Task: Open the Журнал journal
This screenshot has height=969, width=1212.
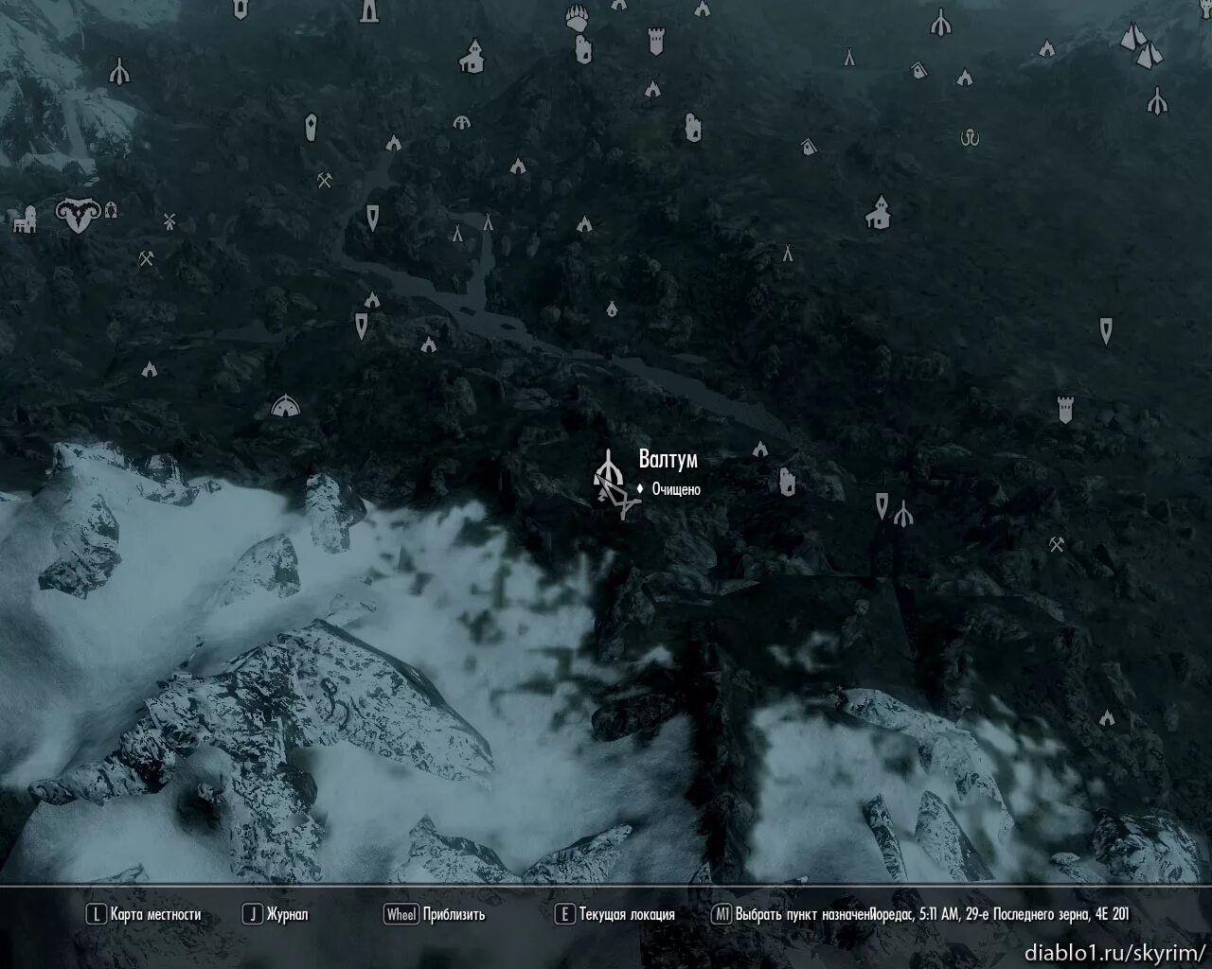Action: point(276,915)
